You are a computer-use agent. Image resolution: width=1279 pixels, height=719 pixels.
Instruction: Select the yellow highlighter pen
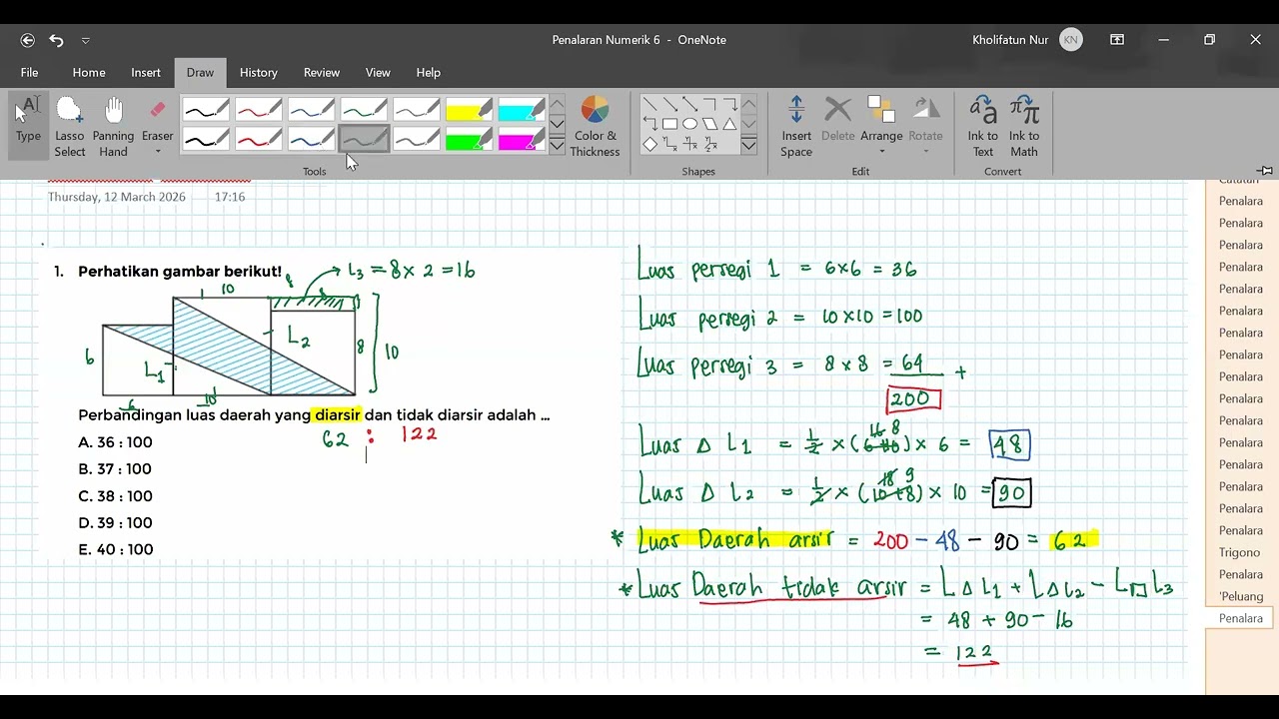pos(469,110)
